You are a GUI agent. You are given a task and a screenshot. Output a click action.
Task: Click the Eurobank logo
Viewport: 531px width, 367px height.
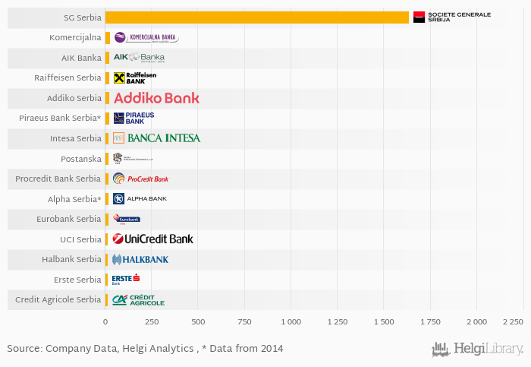click(x=127, y=219)
